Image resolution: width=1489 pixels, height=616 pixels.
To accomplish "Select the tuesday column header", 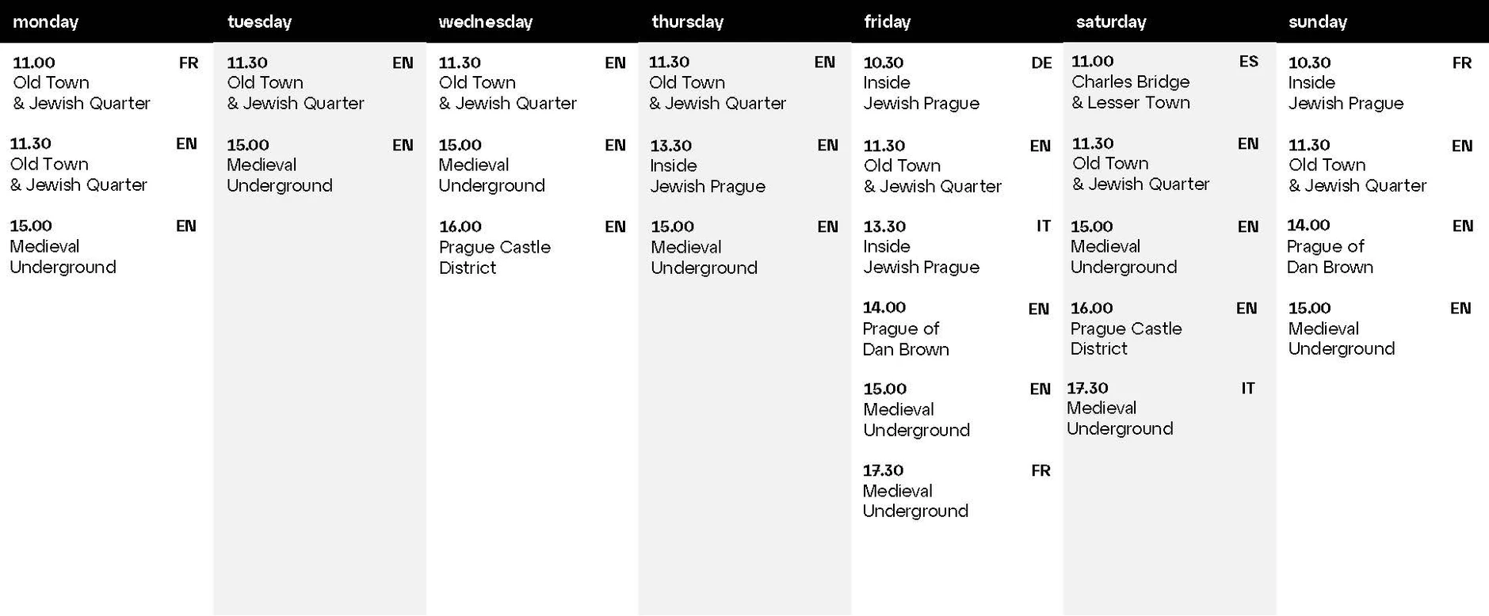I will 259,22.
